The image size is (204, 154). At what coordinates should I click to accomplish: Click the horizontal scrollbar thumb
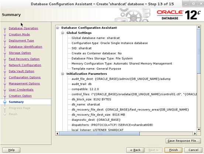tap(100, 133)
